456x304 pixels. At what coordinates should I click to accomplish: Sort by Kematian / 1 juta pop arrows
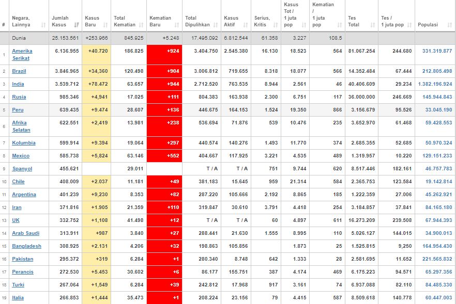point(340,25)
